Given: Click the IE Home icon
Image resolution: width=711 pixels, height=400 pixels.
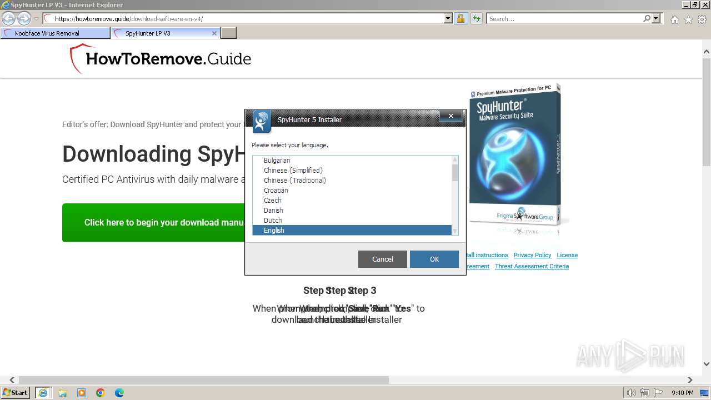Looking at the screenshot, I should [674, 19].
